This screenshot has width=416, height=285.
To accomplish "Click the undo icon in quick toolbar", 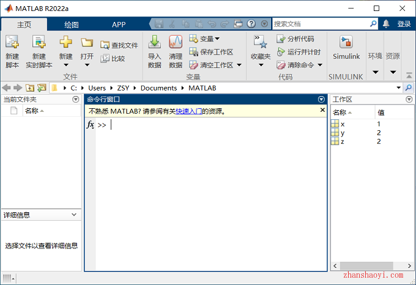I will point(212,24).
